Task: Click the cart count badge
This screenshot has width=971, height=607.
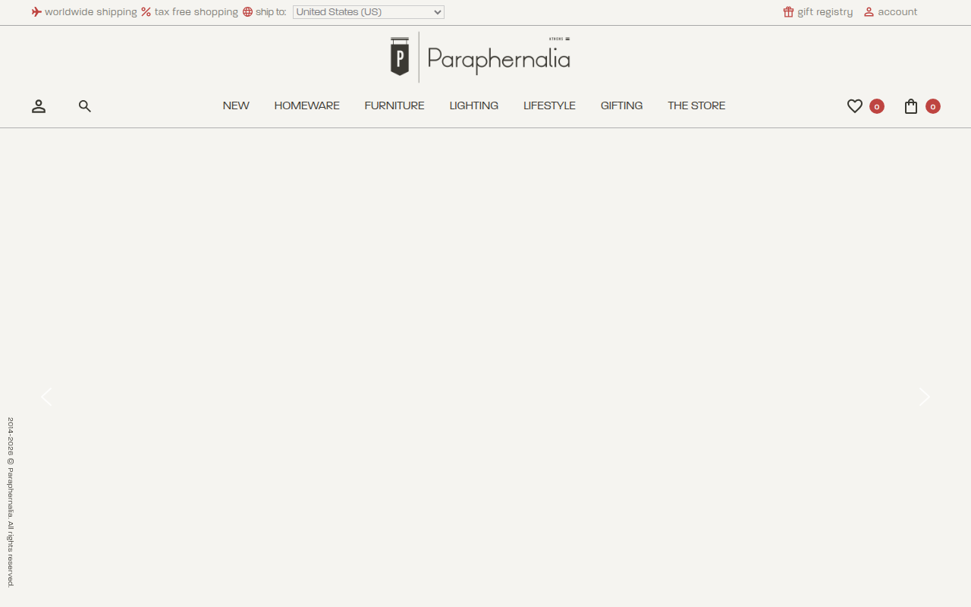Action: 933,106
